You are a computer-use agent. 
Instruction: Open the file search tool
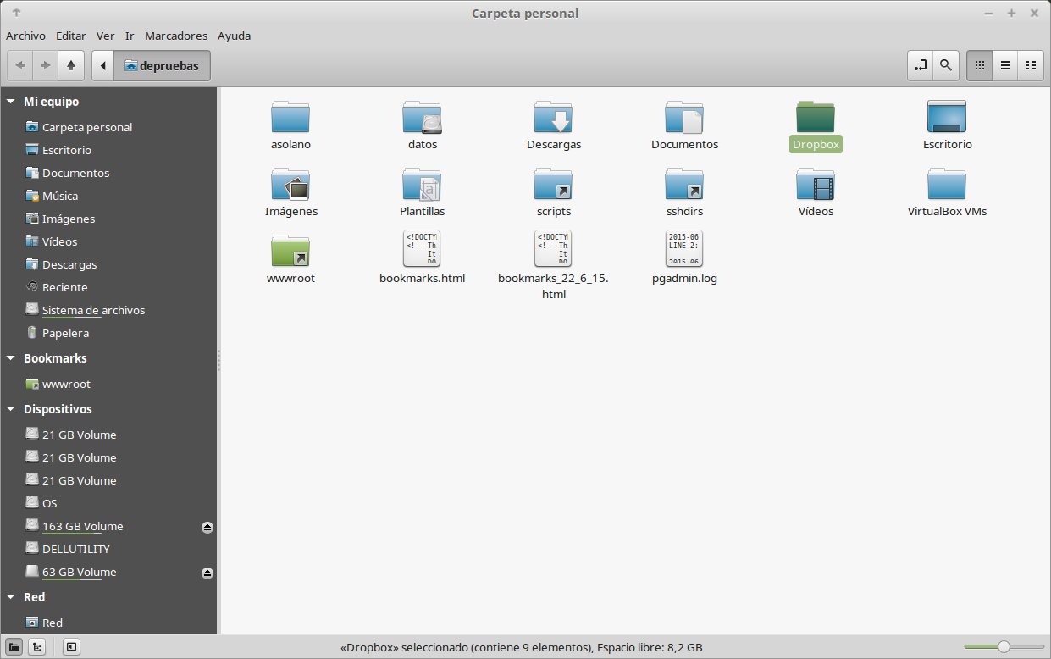point(945,65)
